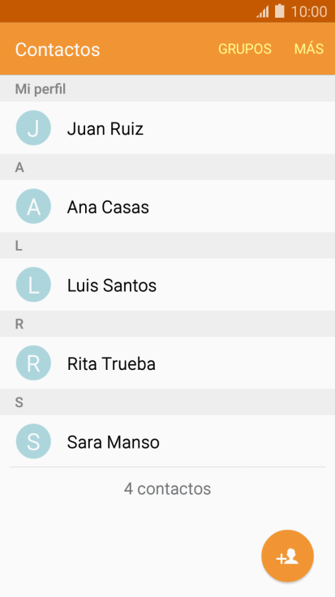Open Juan Ruiz profile entry
Viewport: 335px width, 597px height.
pyautogui.click(x=167, y=128)
